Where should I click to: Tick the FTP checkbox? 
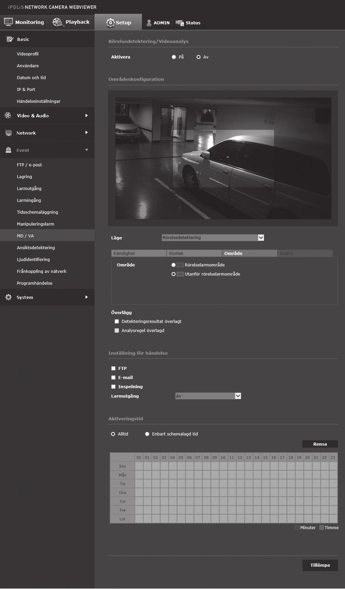pos(113,369)
